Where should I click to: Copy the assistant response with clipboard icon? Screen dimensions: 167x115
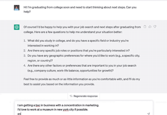click(145, 27)
